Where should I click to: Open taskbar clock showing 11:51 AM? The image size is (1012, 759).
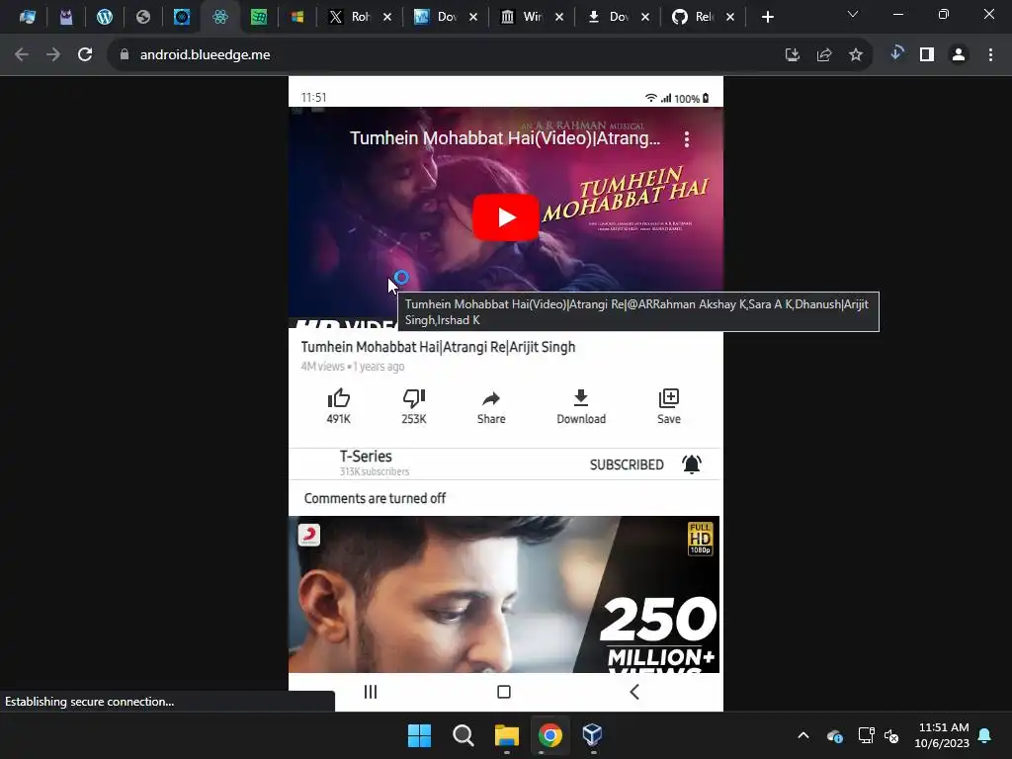tap(942, 735)
